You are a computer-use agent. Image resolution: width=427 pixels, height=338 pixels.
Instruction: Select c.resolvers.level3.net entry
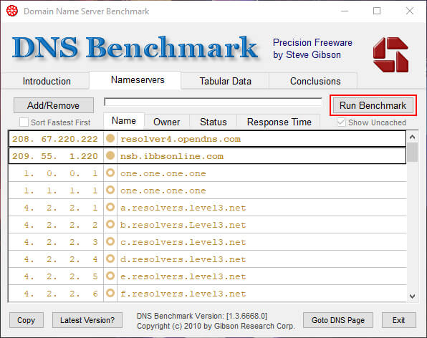point(183,242)
